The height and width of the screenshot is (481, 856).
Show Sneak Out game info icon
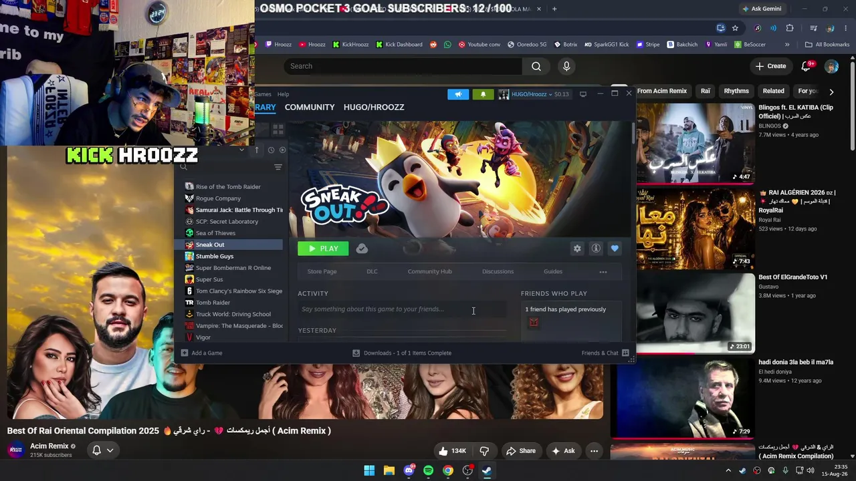tap(596, 249)
